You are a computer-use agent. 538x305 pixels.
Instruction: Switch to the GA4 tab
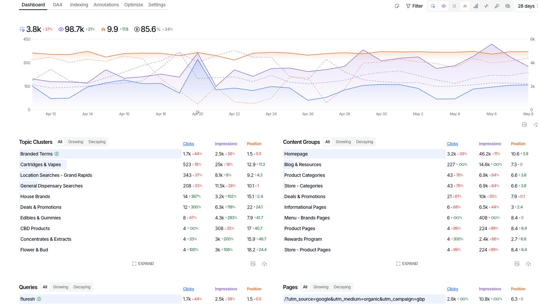click(x=57, y=5)
